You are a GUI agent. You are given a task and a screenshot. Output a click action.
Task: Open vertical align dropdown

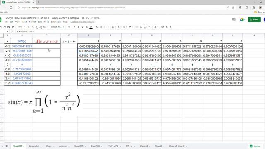pyautogui.click(x=119, y=27)
